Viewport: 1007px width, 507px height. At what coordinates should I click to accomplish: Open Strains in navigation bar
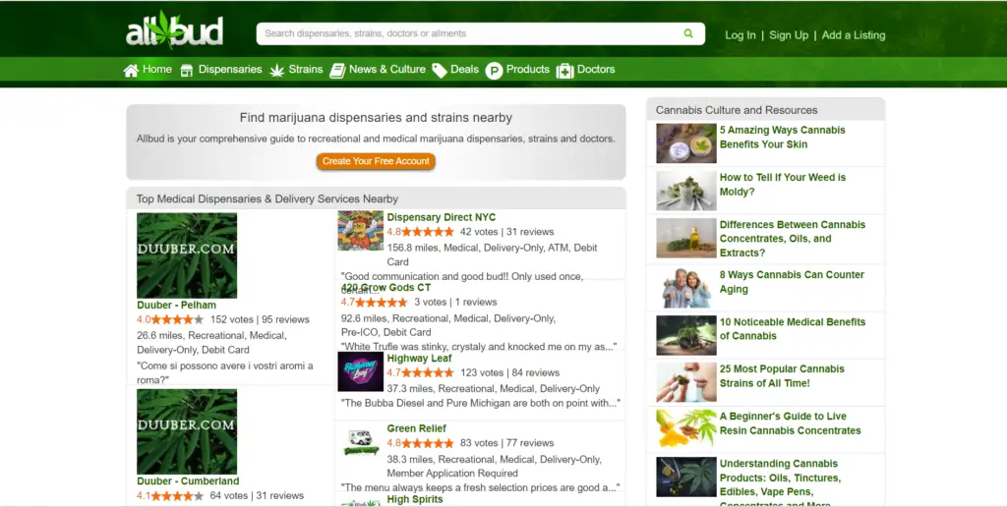click(306, 70)
